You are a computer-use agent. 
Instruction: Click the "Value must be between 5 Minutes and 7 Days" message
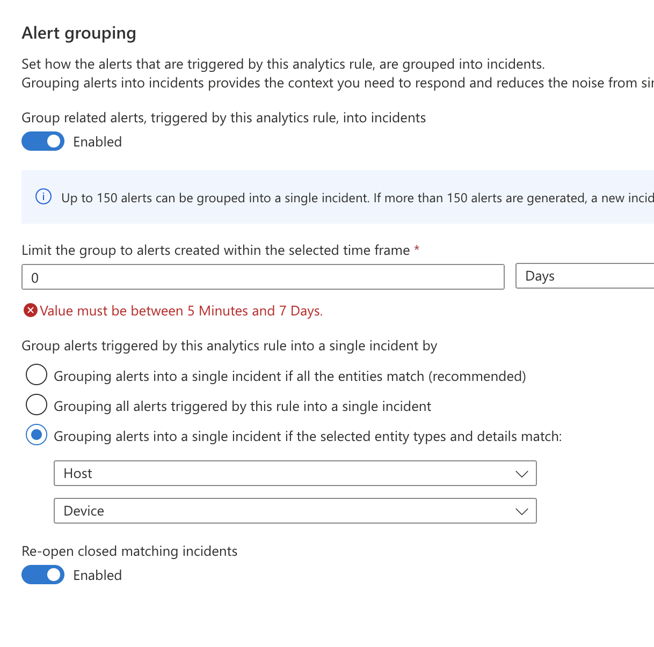tap(180, 311)
